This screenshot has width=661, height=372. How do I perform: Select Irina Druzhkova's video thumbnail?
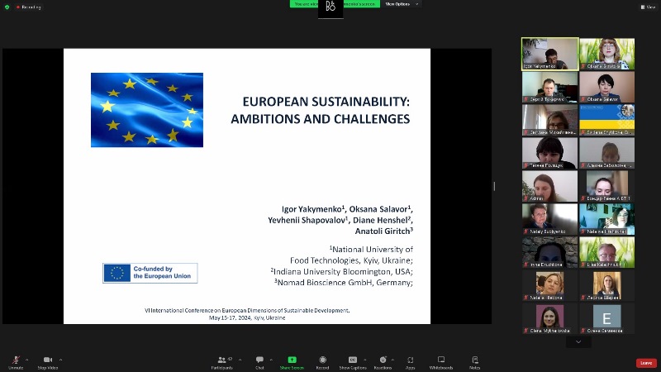[549, 252]
